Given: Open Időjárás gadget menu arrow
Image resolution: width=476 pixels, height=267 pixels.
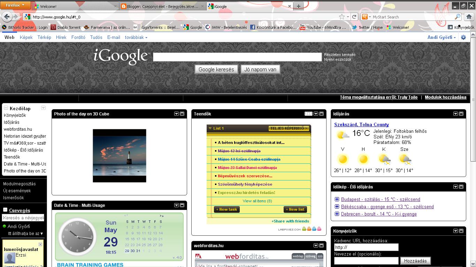Looking at the screenshot, I should 455,114.
